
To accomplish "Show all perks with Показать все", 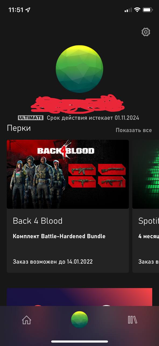I will pos(134,130).
